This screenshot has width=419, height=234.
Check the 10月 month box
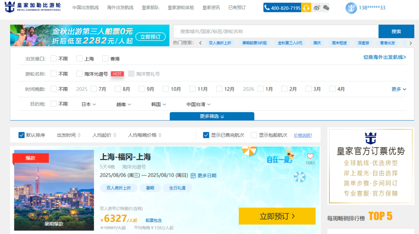(x=166, y=89)
